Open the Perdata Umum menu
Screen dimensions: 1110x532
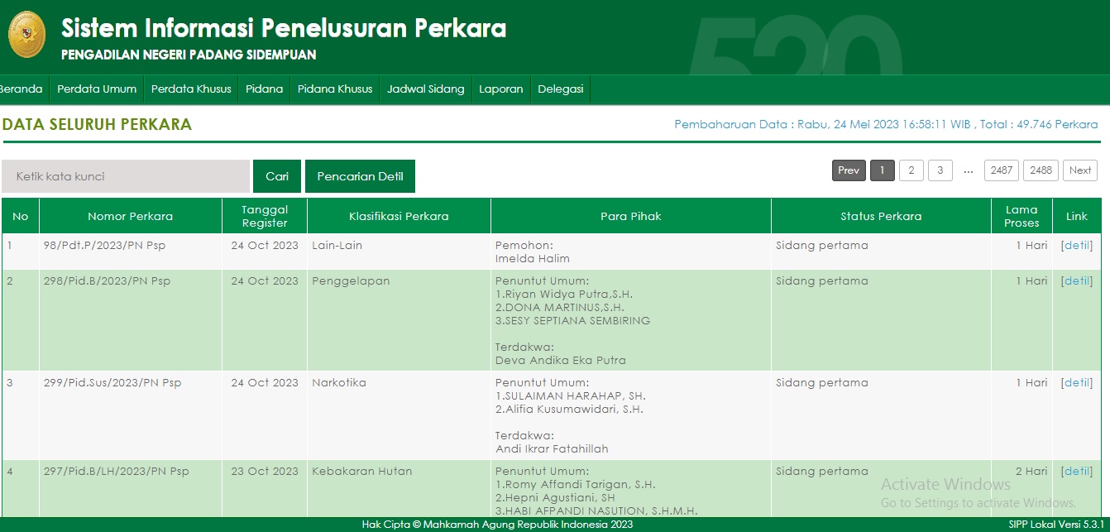click(97, 89)
